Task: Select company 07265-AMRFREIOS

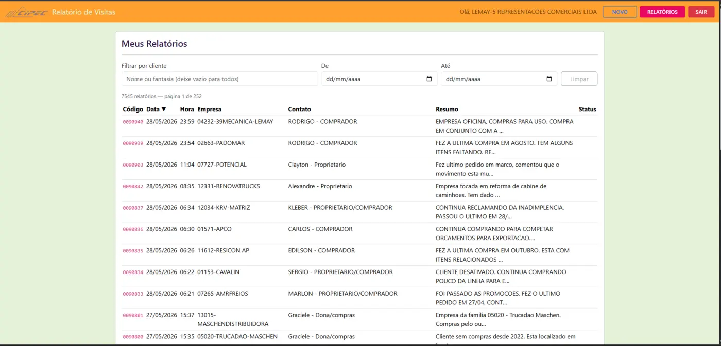Action: [222, 294]
